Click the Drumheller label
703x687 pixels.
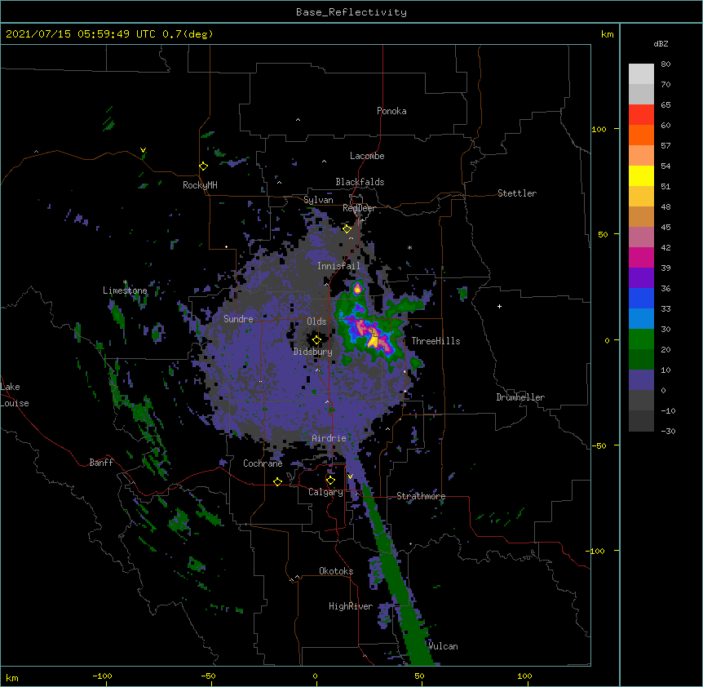click(x=520, y=397)
